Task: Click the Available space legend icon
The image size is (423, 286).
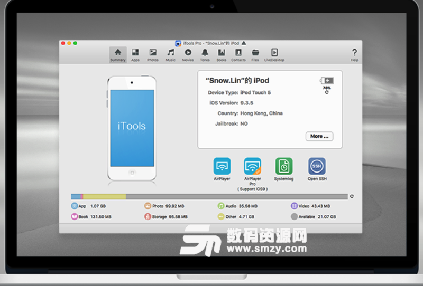Action: 294,216
